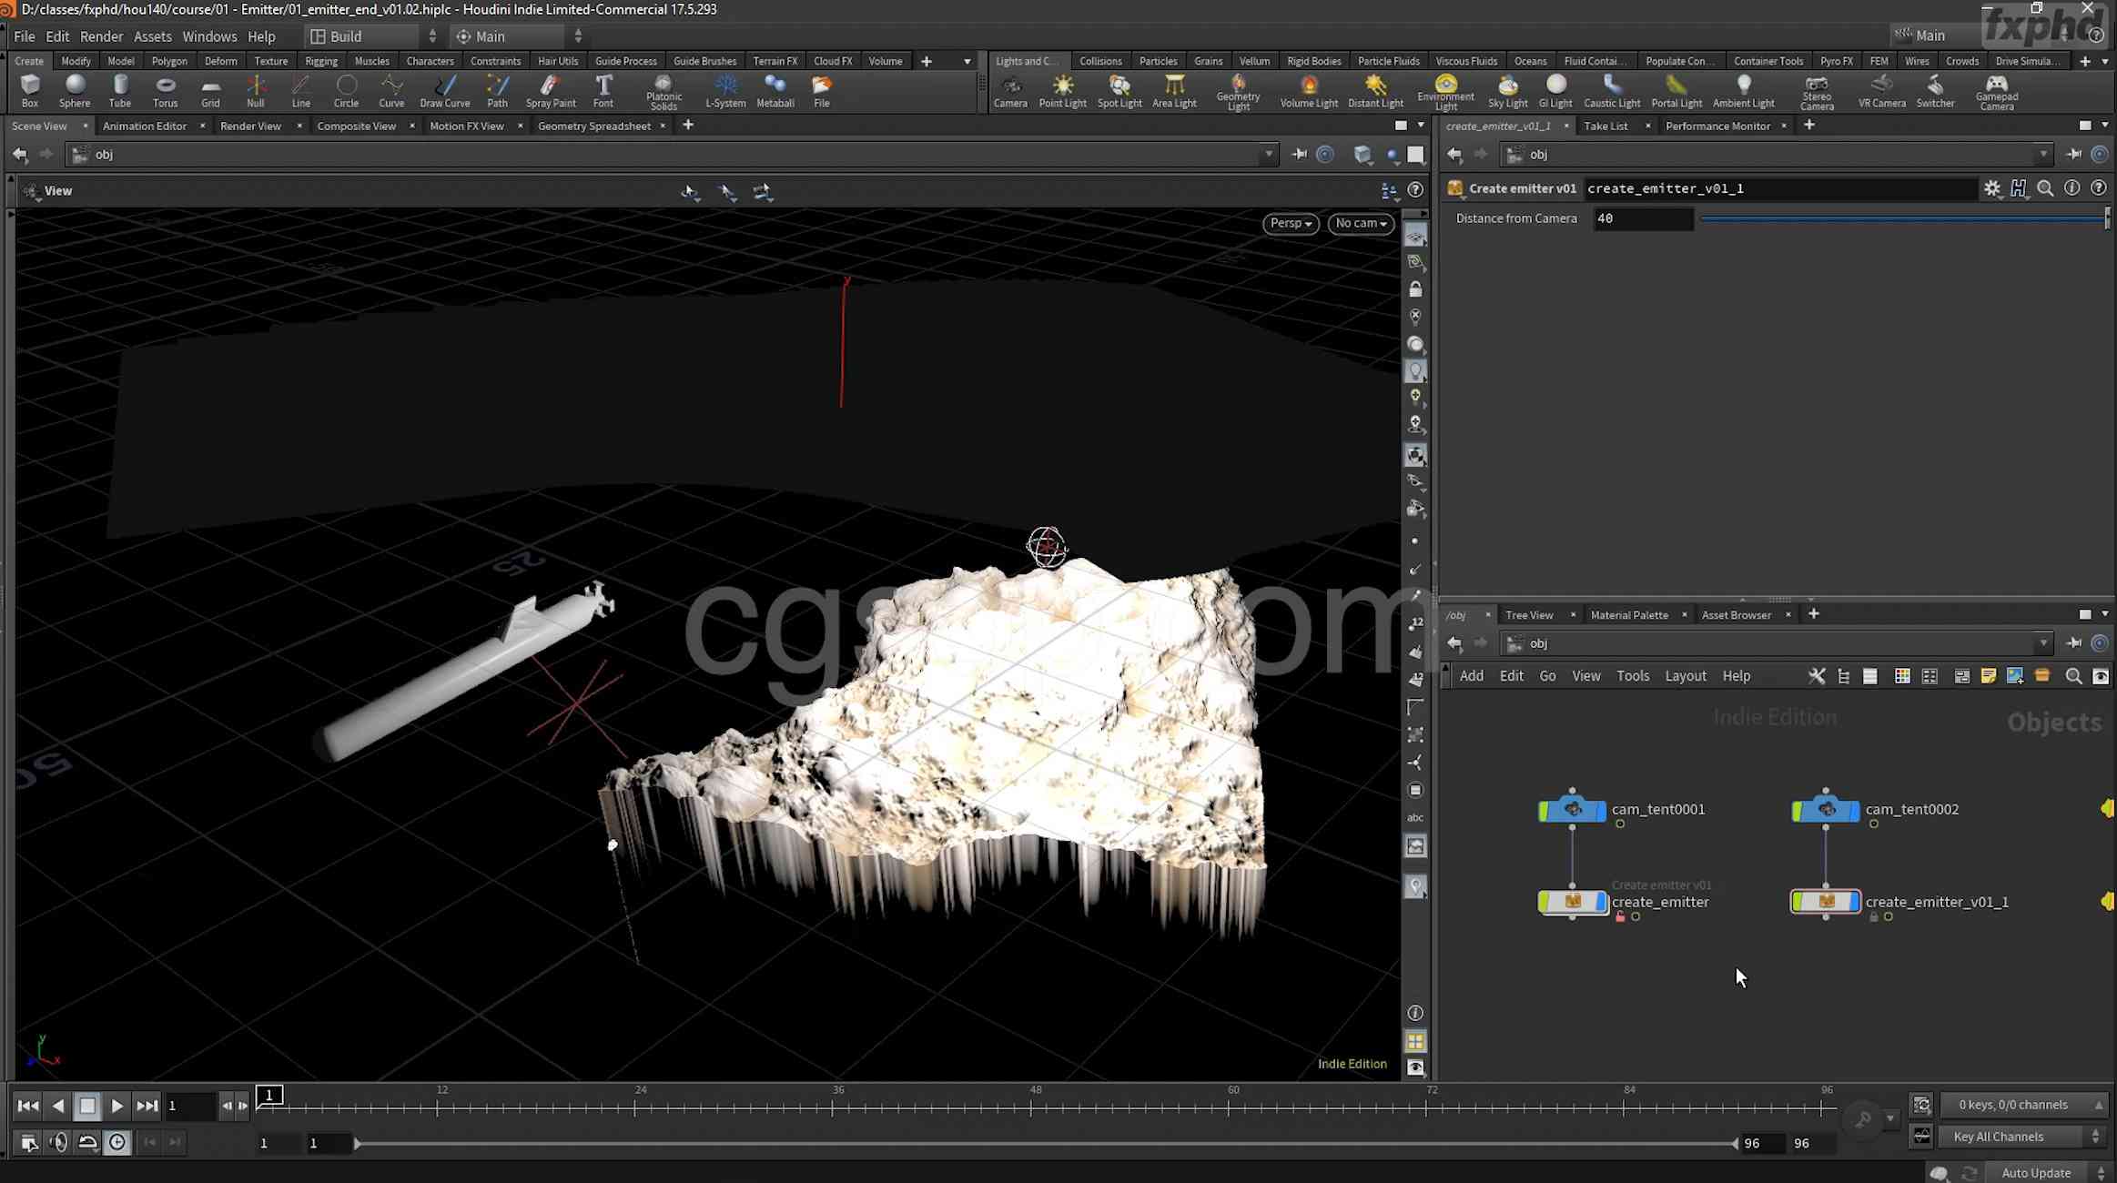Click the Torus shelf tool
The image size is (2117, 1183).
pos(165,90)
